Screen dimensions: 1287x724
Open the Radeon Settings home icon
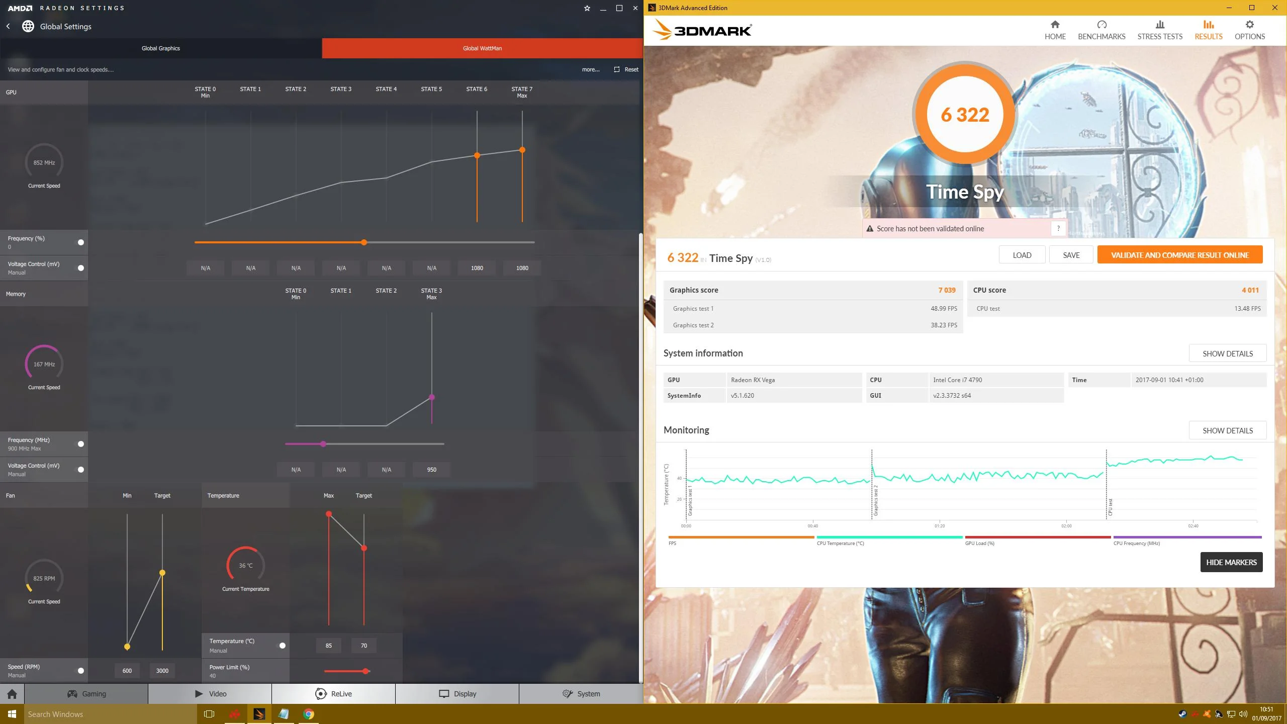12,694
